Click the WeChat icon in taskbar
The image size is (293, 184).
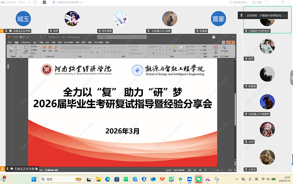(x=199, y=179)
